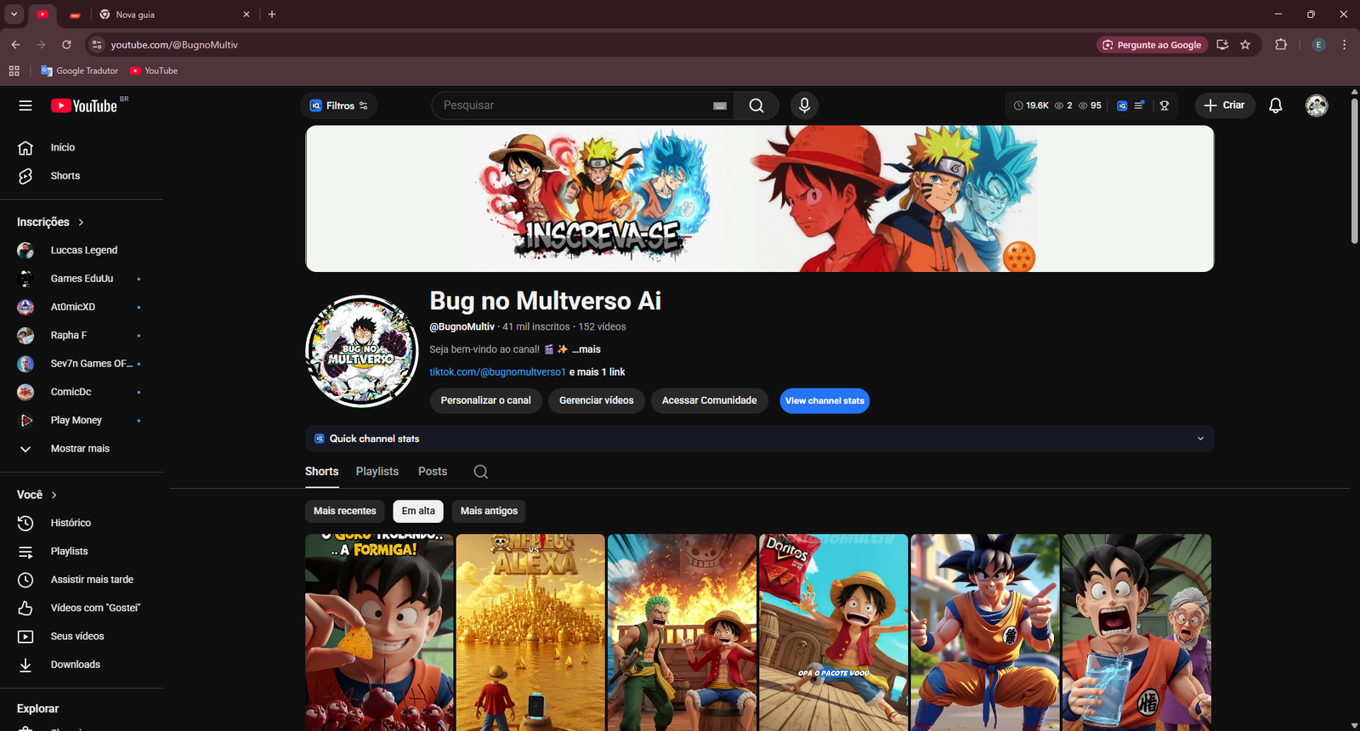The height and width of the screenshot is (731, 1360).
Task: Open the 'Goku trolando a formiga' Short
Action: click(x=379, y=632)
